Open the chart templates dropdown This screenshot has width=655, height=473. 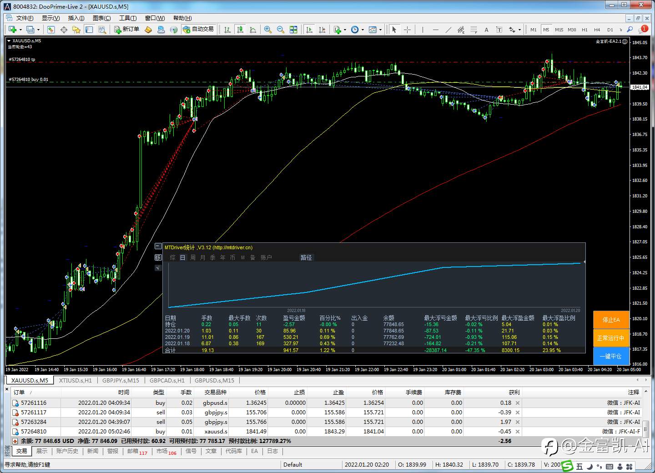pyautogui.click(x=375, y=30)
